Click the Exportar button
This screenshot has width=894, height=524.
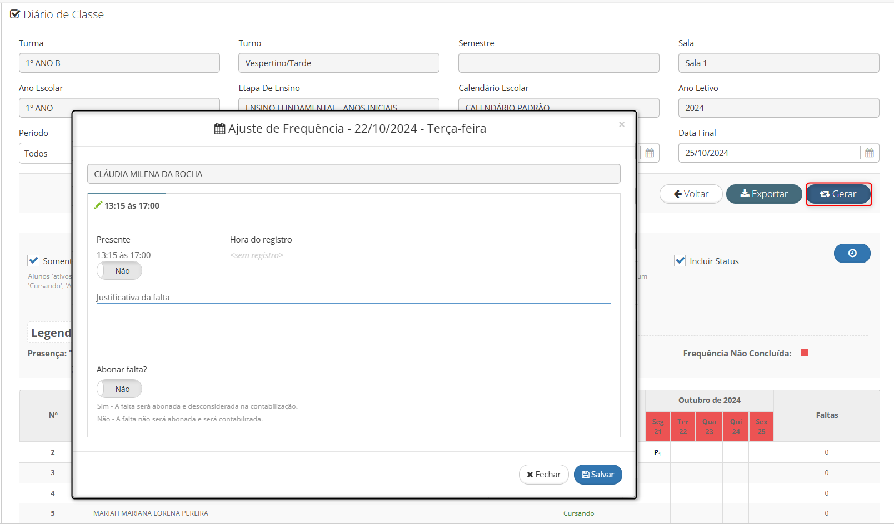click(x=764, y=194)
